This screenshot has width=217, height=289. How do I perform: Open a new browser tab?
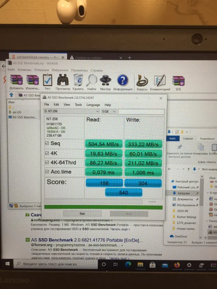pos(130,58)
